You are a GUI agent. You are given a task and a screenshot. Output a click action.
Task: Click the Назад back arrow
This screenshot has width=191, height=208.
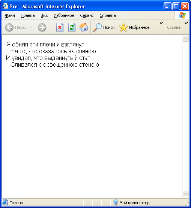click(9, 27)
